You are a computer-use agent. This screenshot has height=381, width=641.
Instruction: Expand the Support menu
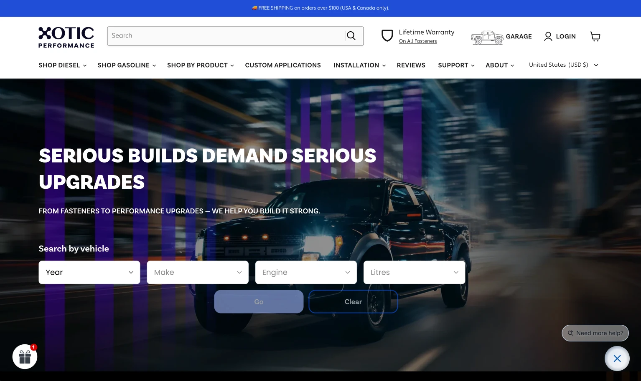click(x=456, y=65)
